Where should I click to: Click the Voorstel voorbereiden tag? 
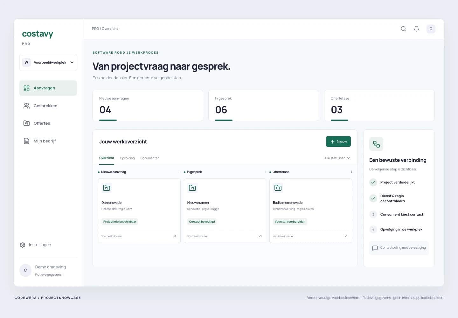pos(290,222)
